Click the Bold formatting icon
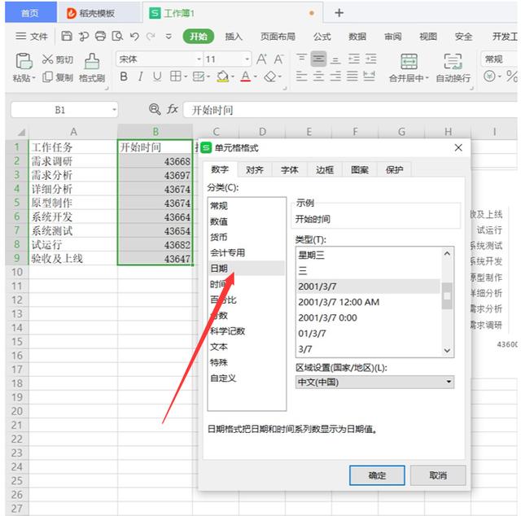The height and width of the screenshot is (516, 521). click(124, 77)
